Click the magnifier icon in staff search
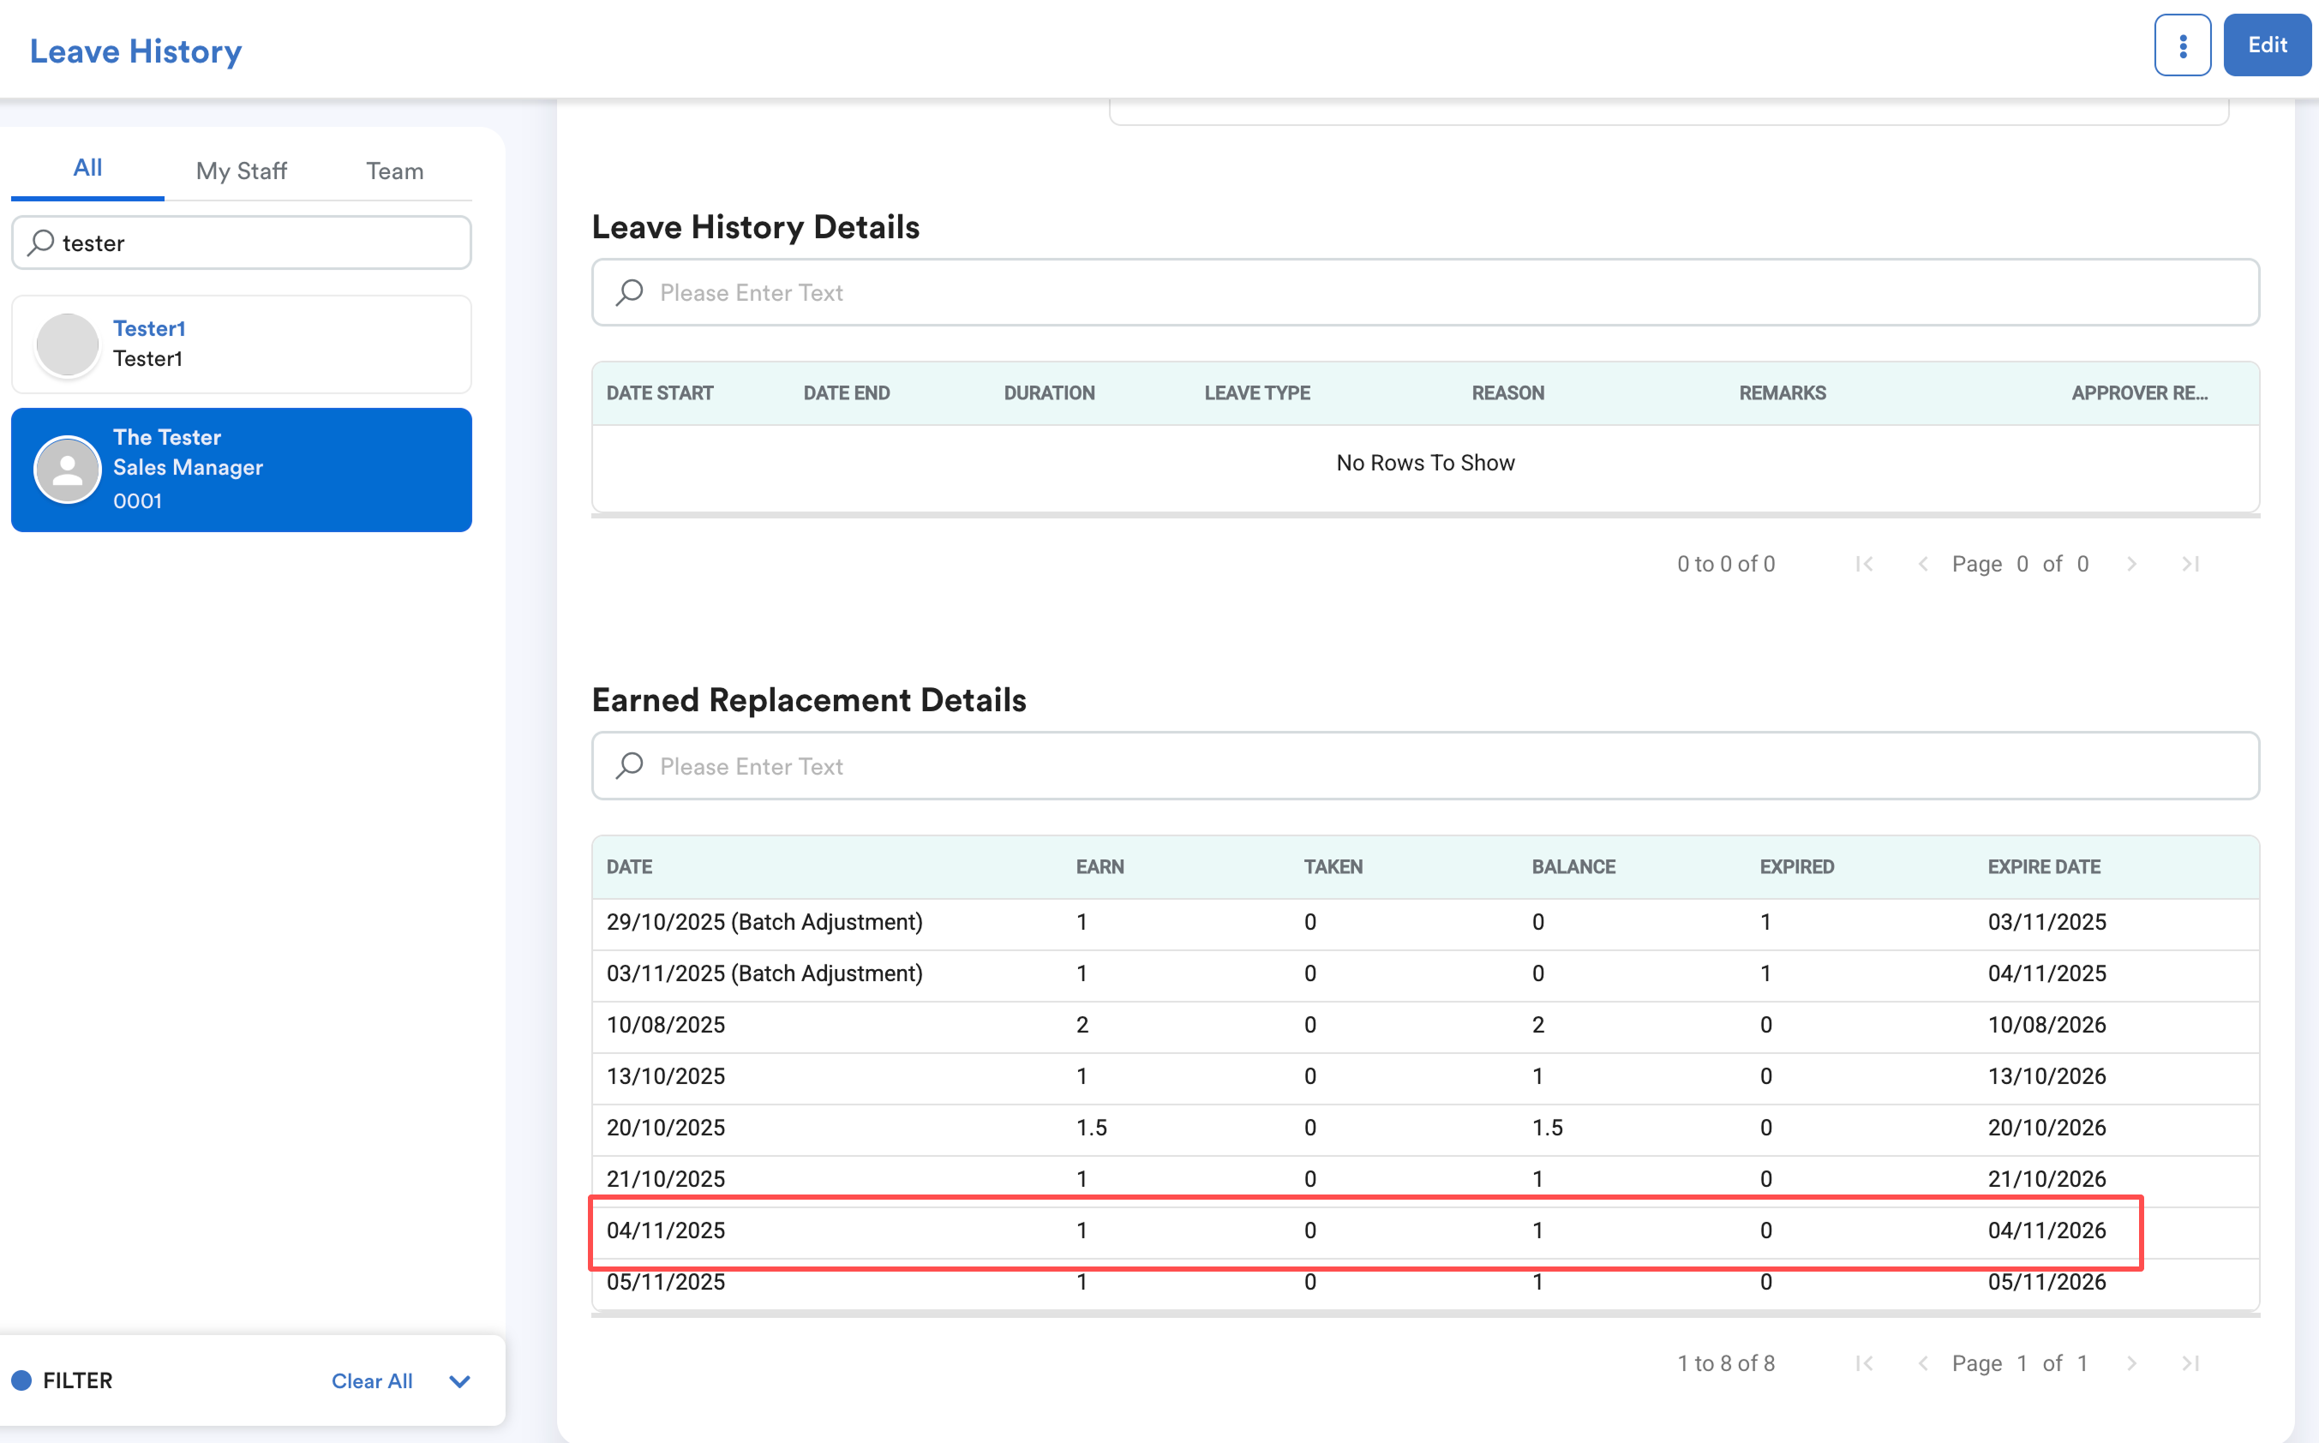 click(x=40, y=242)
